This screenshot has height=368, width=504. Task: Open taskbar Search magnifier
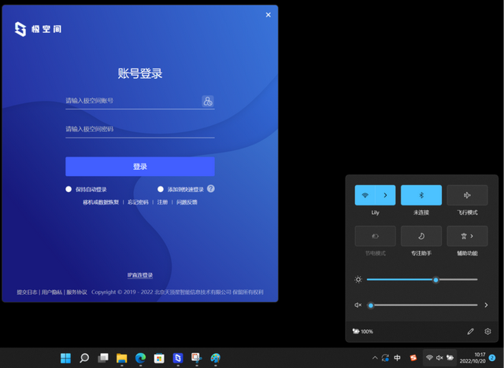point(84,358)
